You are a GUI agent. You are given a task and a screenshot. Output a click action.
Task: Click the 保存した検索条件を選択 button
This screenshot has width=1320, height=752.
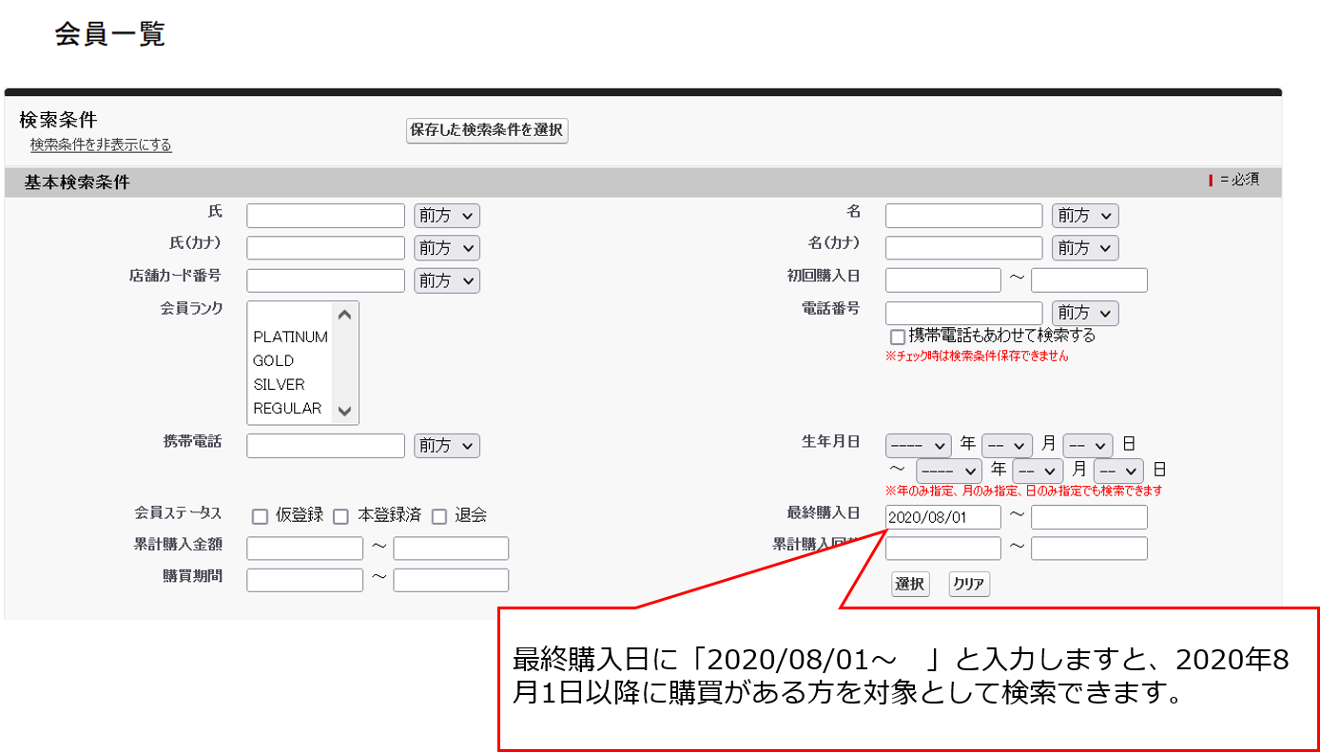487,130
